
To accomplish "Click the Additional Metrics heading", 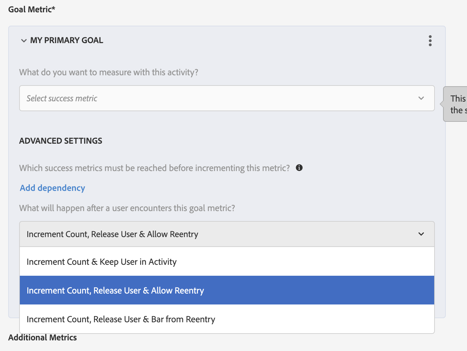I will point(42,337).
